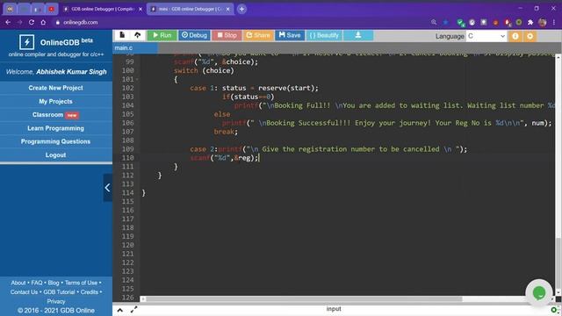Open the editor settings gear icon
562x316 pixels.
530,36
